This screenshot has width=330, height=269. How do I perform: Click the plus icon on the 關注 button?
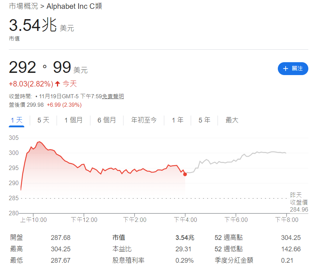click(x=286, y=68)
